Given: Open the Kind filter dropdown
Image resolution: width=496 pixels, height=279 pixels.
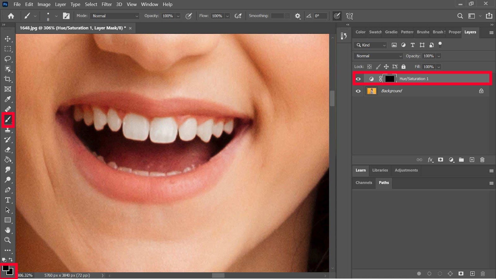Looking at the screenshot, I should 370,45.
